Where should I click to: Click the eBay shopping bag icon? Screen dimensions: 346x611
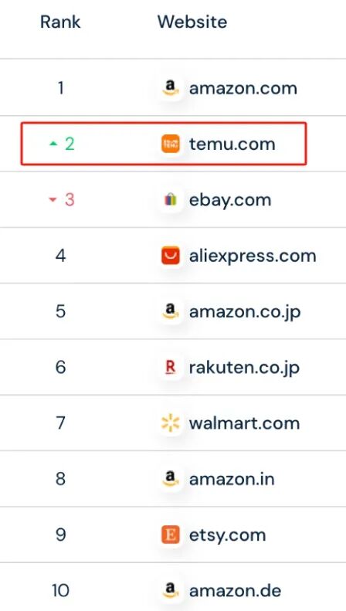click(171, 200)
